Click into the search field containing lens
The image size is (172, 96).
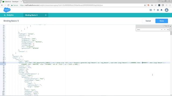(148, 30)
